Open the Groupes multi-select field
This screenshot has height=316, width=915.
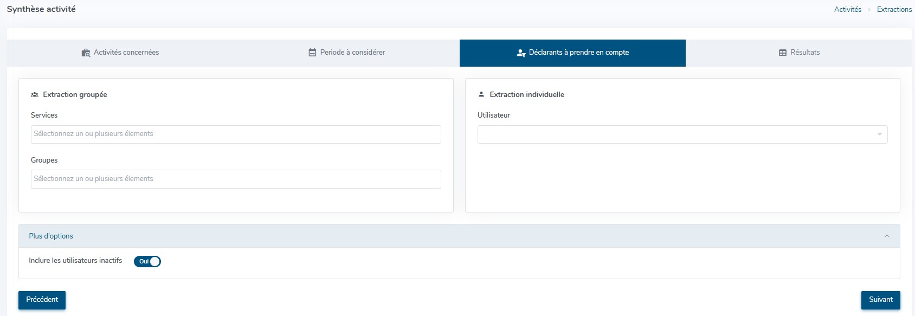click(x=236, y=179)
